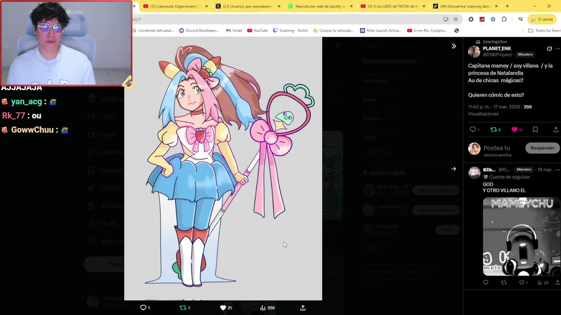Open the more options menu on PLANET_ENK's tweet

pos(557,49)
